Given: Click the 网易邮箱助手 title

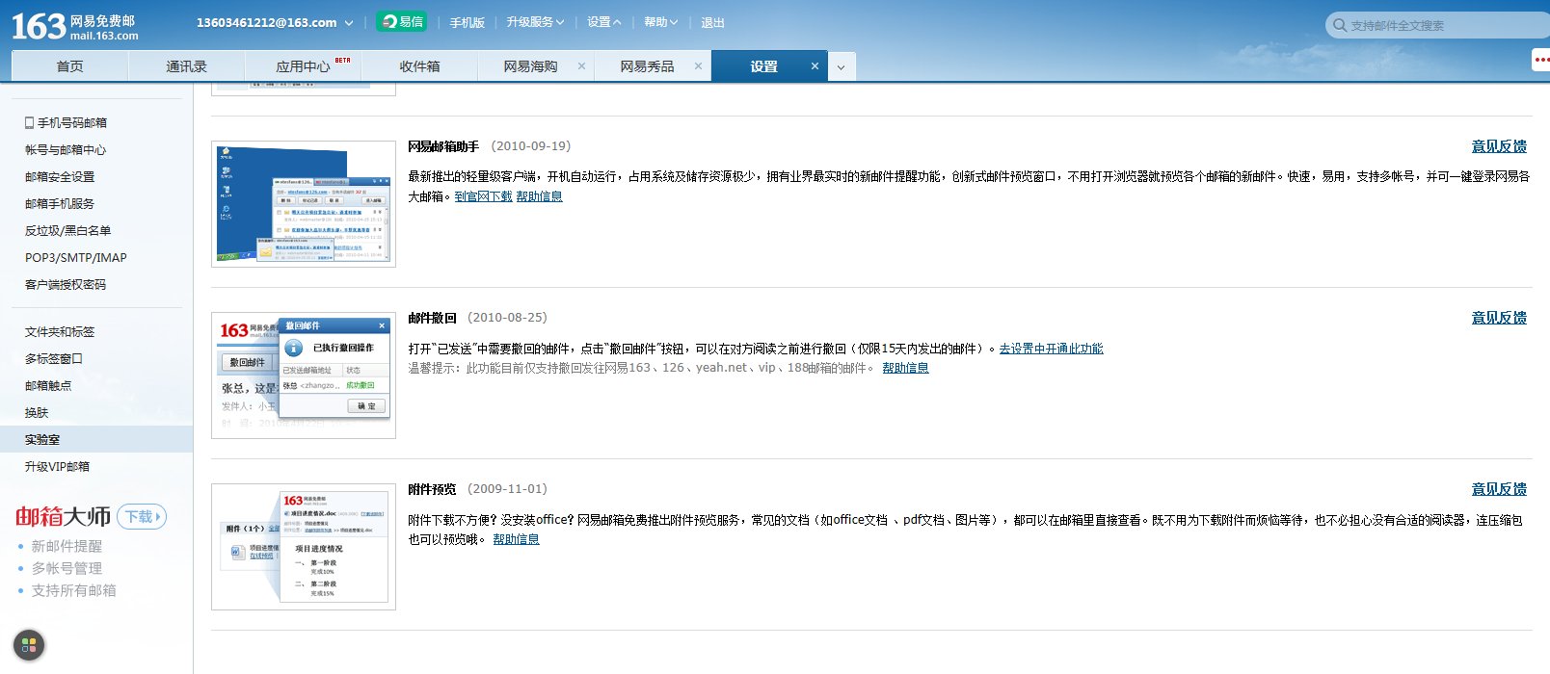Looking at the screenshot, I should 443,146.
